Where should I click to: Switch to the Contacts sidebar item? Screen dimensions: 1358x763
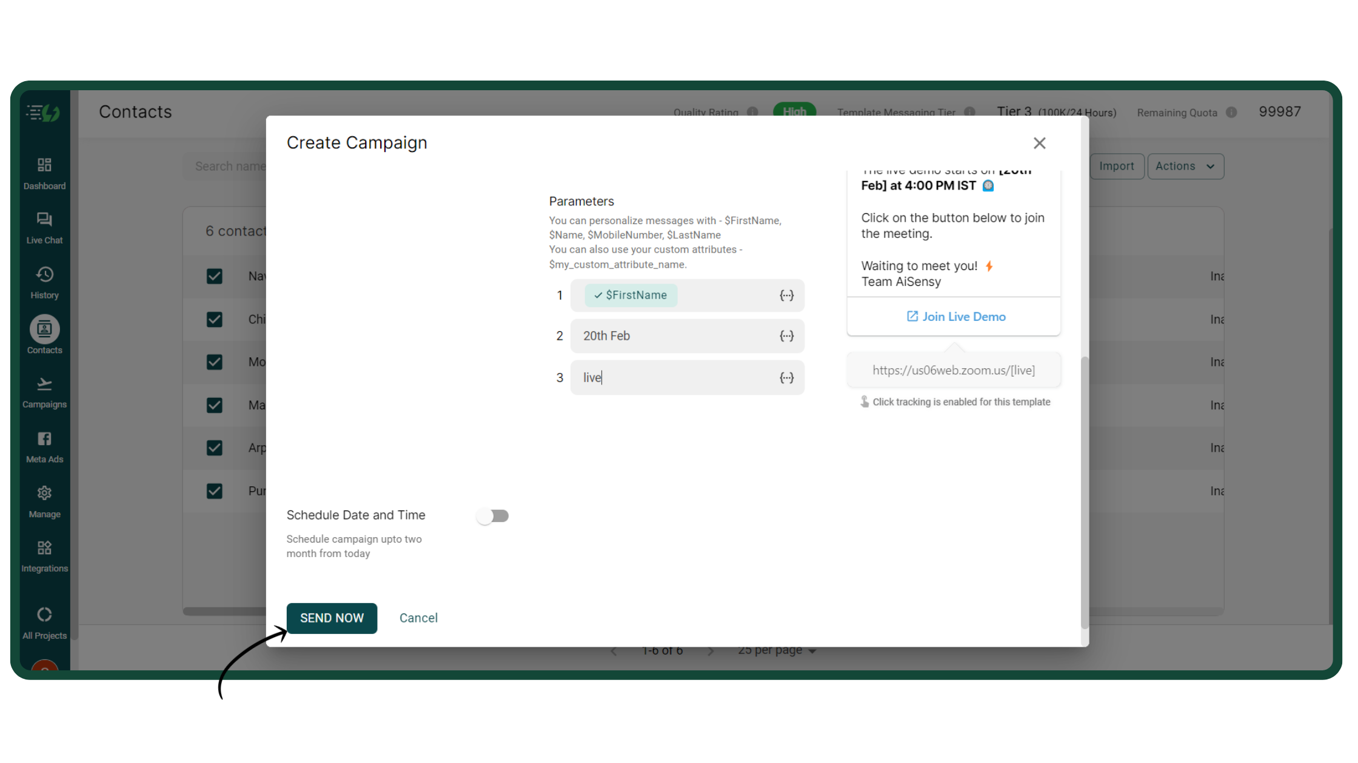pos(44,330)
